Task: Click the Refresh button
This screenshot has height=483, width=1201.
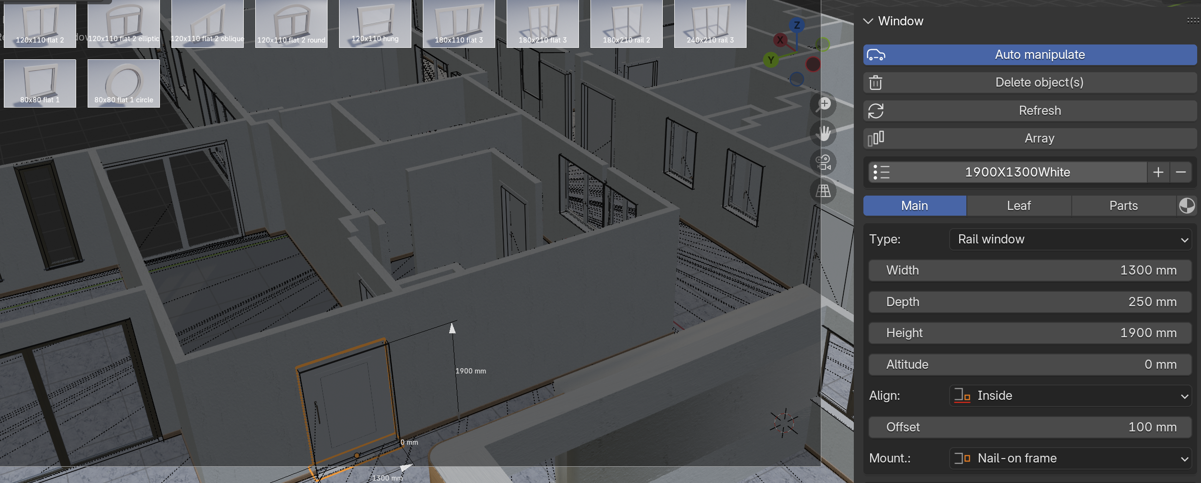Action: point(1030,111)
